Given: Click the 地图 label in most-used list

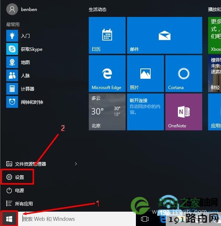Looking at the screenshot, I should coord(25,62).
